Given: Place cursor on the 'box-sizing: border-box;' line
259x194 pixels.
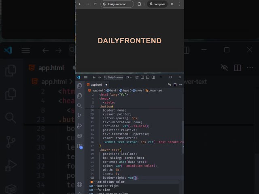Looking at the screenshot, I should [123, 158].
